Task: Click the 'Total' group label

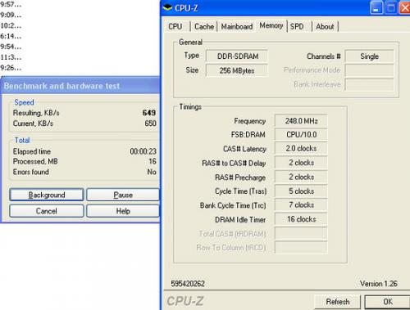Action: [x=22, y=140]
